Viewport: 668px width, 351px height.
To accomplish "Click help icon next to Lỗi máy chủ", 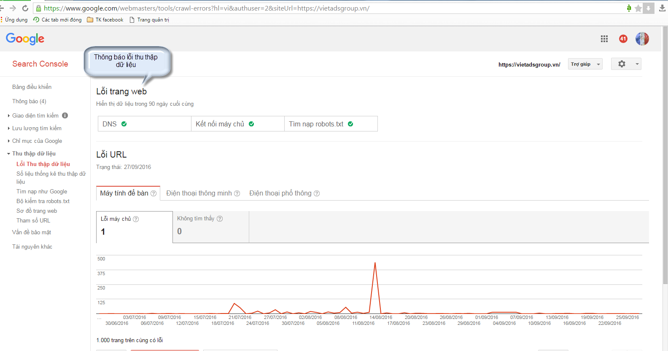I will click(136, 219).
